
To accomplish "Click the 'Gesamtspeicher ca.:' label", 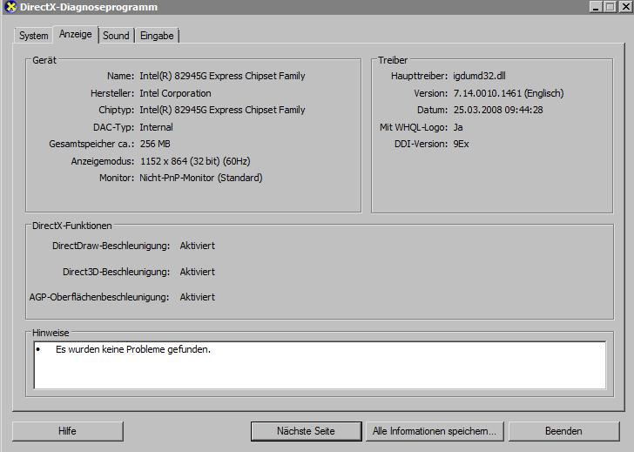I will [x=91, y=144].
